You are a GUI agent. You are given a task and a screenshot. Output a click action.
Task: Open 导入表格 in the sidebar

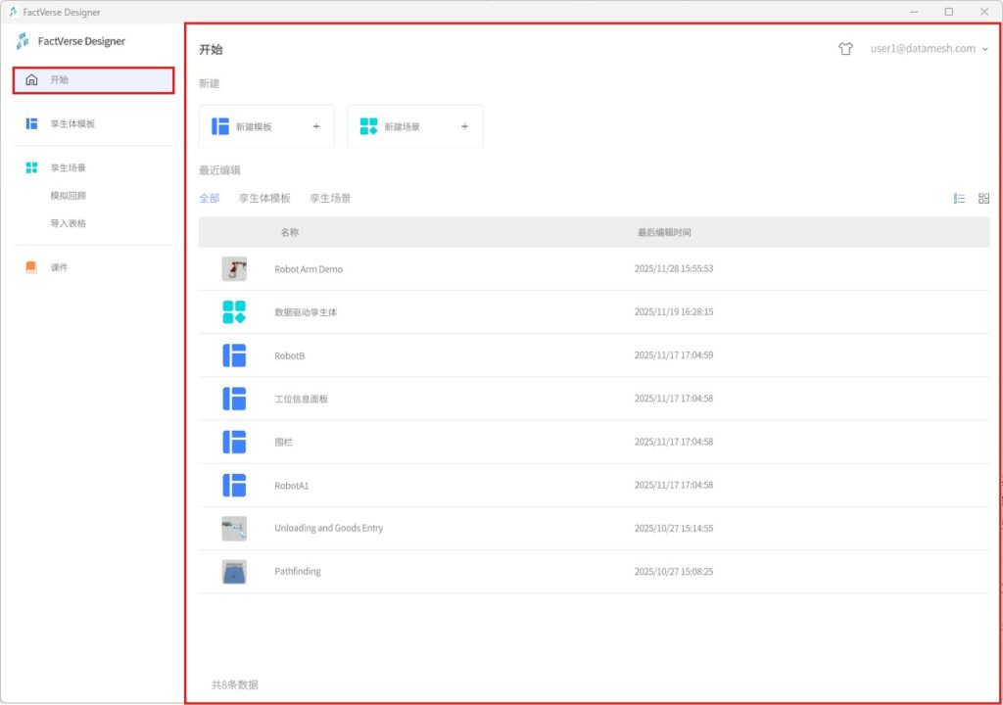pyautogui.click(x=69, y=223)
